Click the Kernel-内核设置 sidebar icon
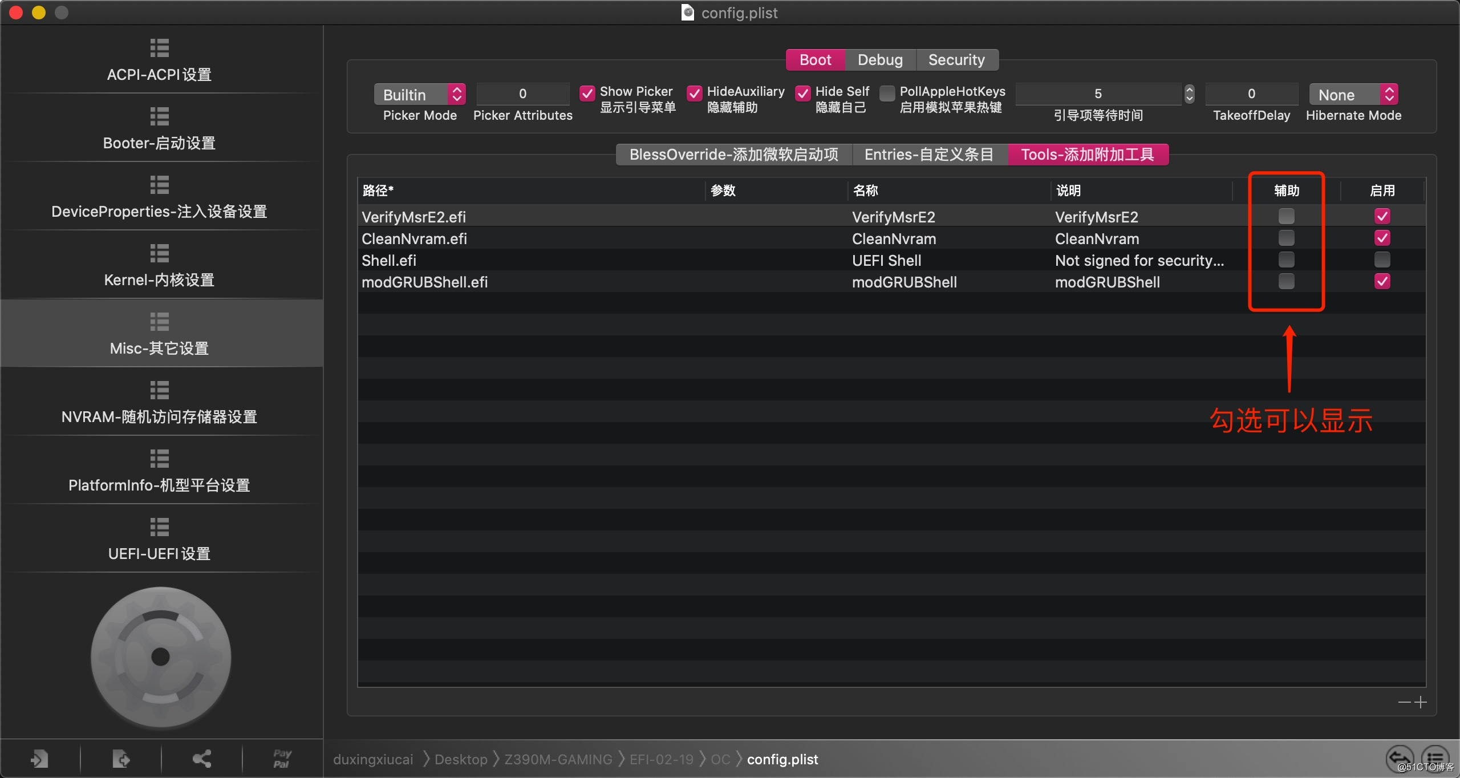Image resolution: width=1460 pixels, height=778 pixels. point(159,280)
